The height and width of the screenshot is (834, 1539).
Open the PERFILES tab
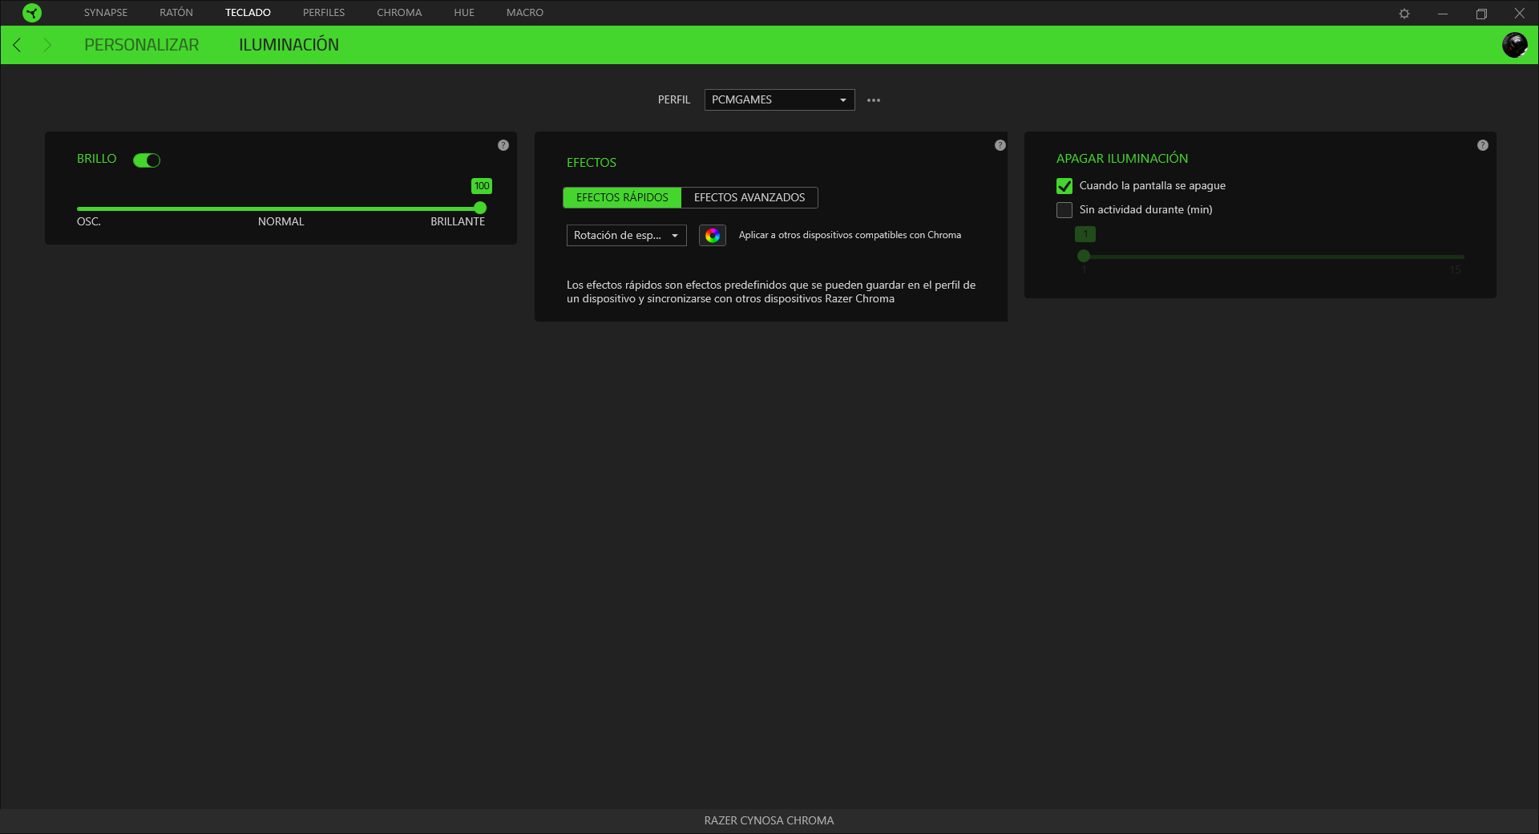click(x=324, y=13)
